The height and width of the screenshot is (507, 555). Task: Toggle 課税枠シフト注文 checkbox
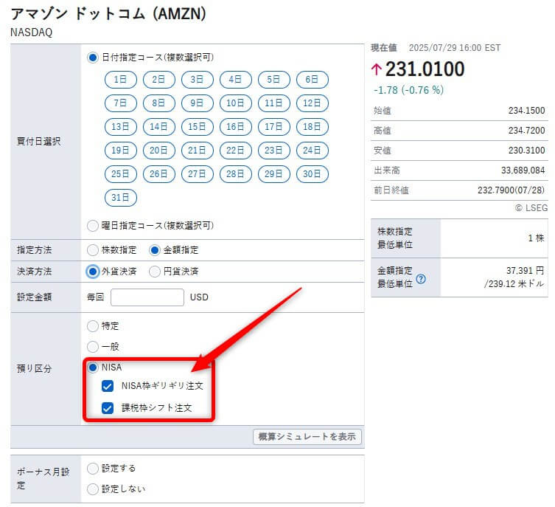coord(108,408)
